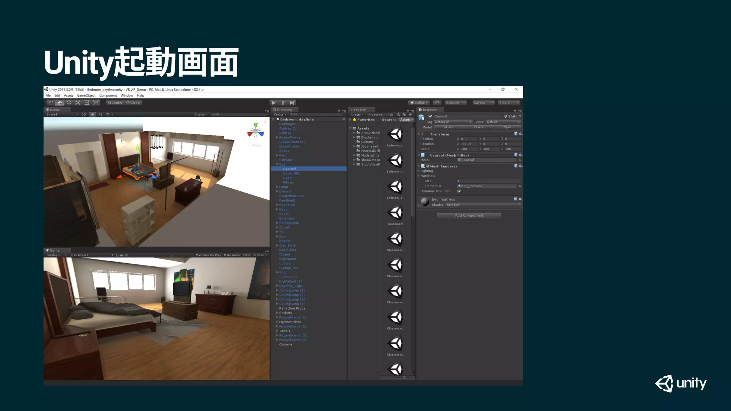
Task: Toggle Scene lighting sun icon
Action: click(x=92, y=115)
